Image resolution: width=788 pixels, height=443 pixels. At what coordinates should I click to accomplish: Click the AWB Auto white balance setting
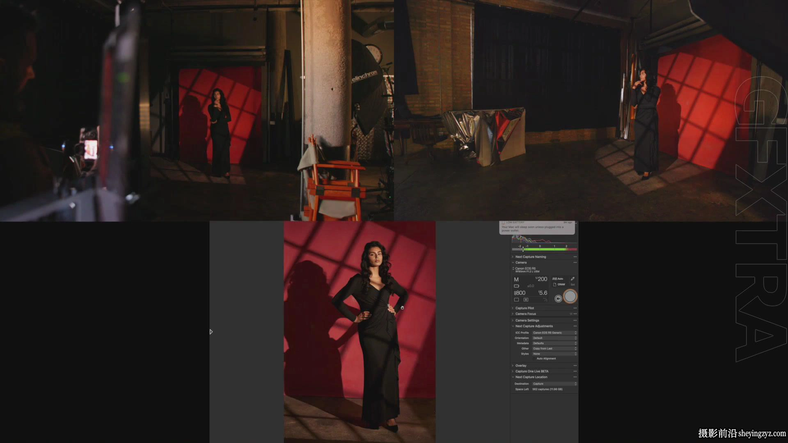click(558, 279)
